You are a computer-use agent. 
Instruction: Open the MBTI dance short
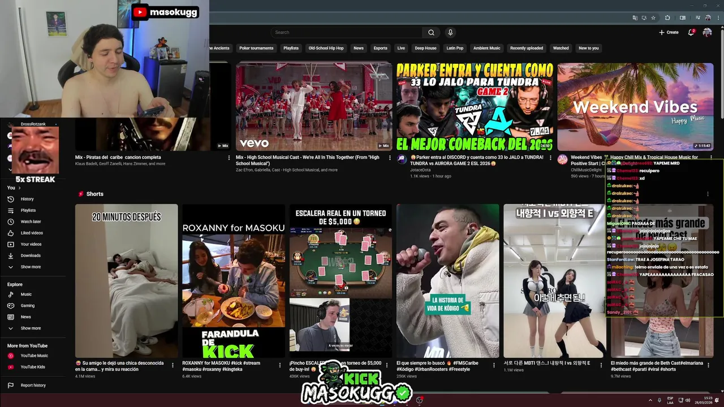click(554, 280)
